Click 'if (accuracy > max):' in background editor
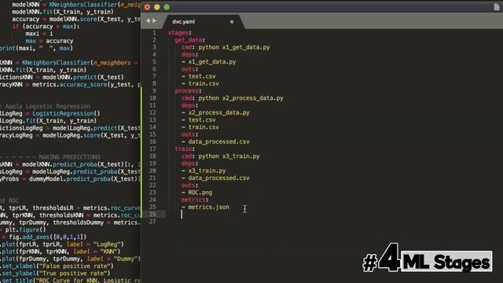The image size is (503, 283). click(46, 26)
